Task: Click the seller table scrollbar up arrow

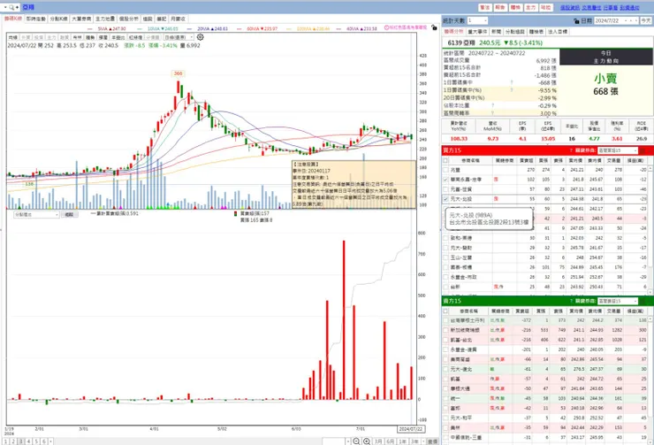Action: tap(650, 319)
